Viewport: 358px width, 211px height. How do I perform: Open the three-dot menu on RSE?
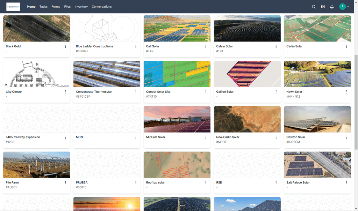pos(276,182)
